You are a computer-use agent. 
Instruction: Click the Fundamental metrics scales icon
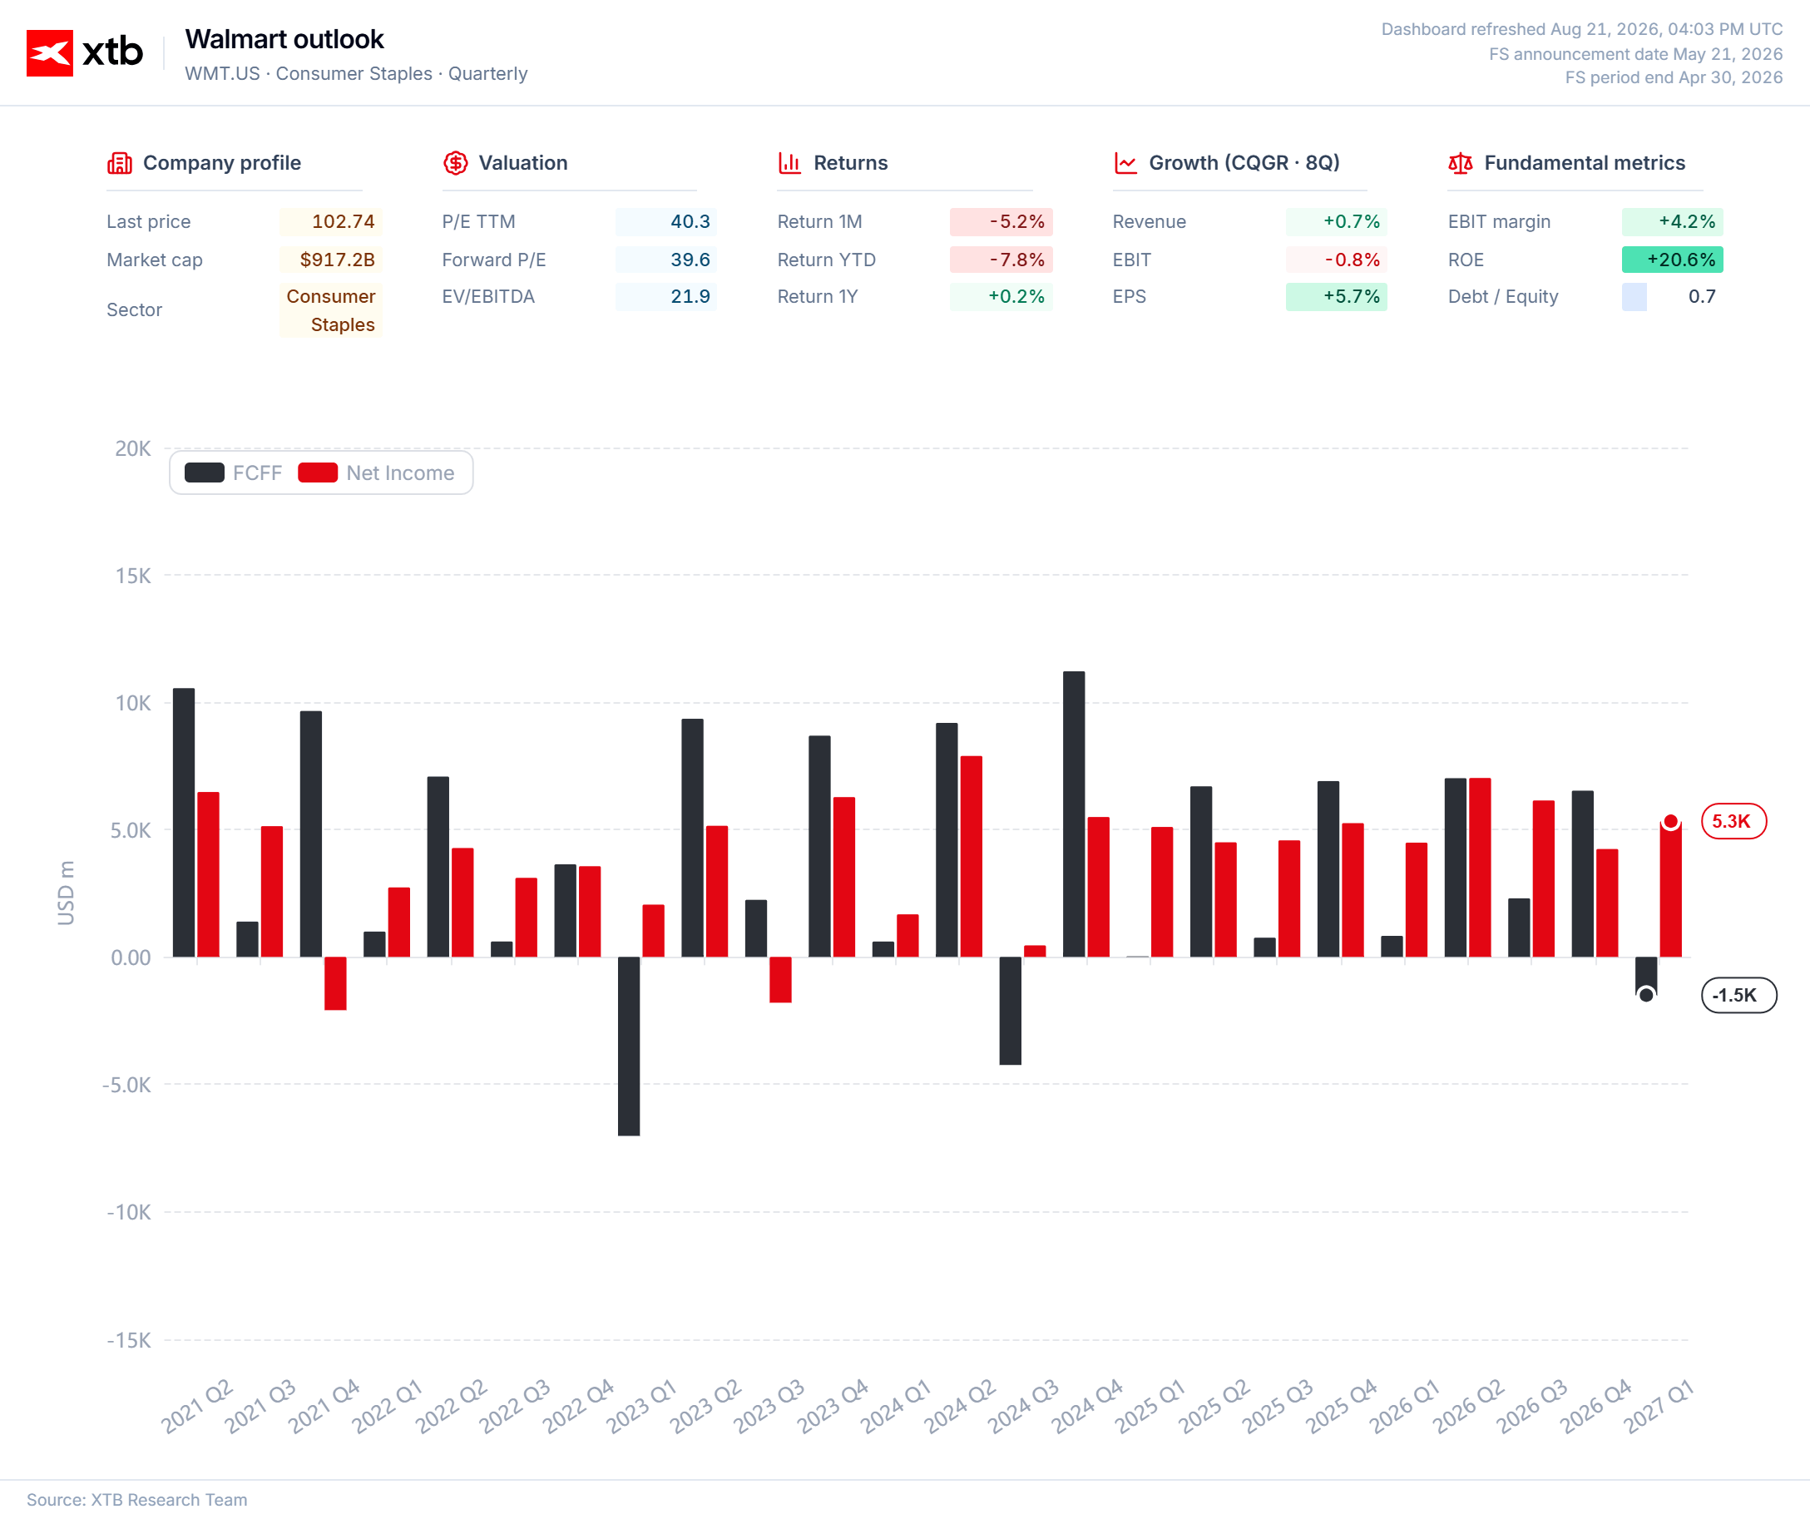[1460, 163]
